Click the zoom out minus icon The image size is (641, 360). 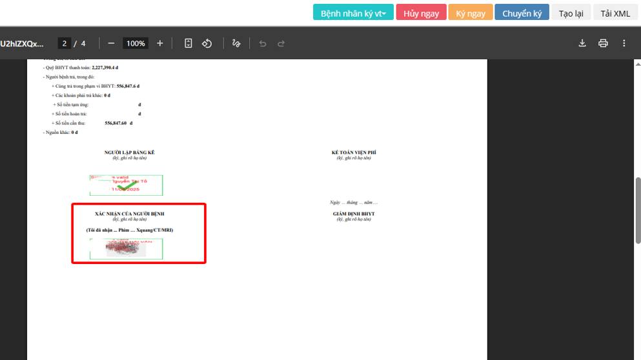(111, 43)
